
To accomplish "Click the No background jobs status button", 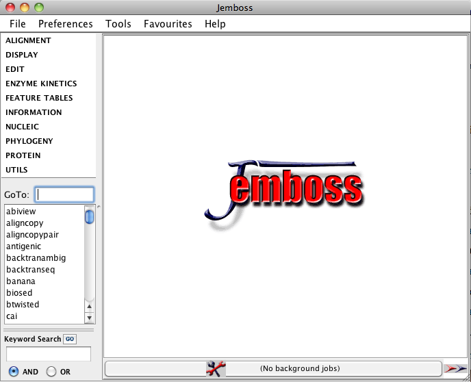I will 273,368.
